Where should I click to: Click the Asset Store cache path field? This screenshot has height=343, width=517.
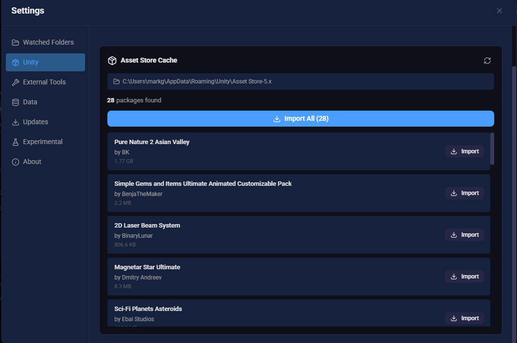click(x=300, y=82)
